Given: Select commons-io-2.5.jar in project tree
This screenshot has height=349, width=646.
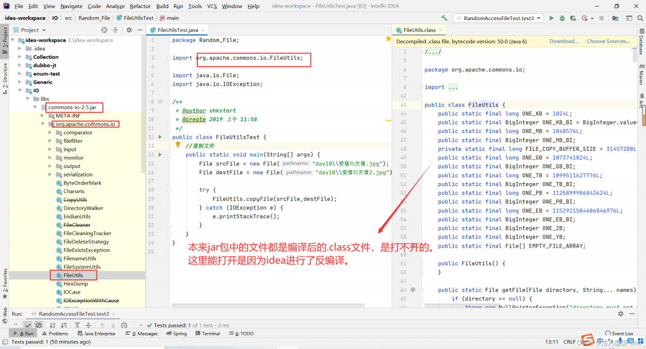Looking at the screenshot, I should click(72, 107).
